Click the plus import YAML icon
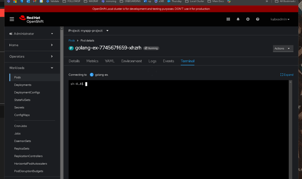 [248, 19]
